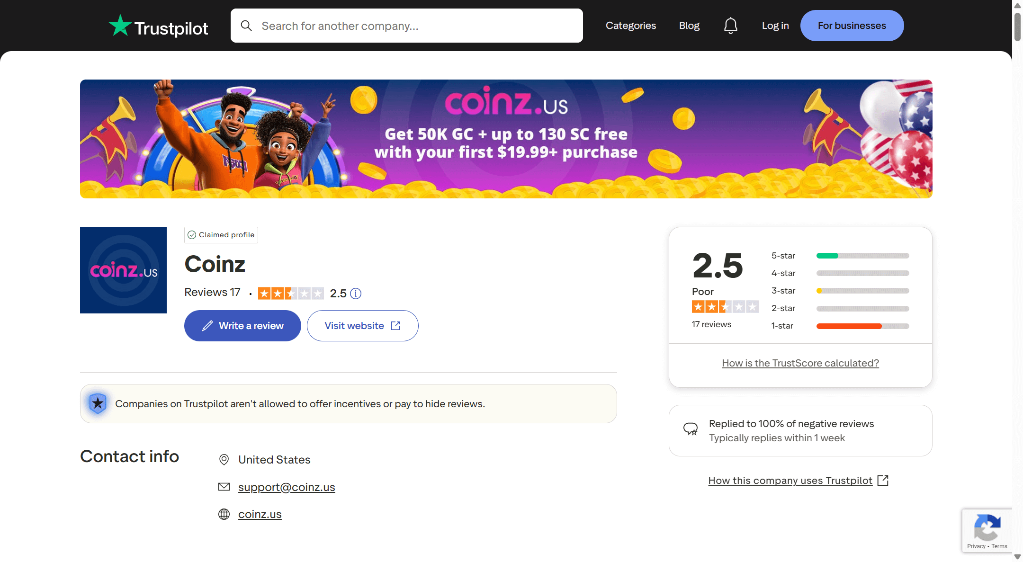Click the notifications bell icon
This screenshot has width=1023, height=562.
(730, 26)
